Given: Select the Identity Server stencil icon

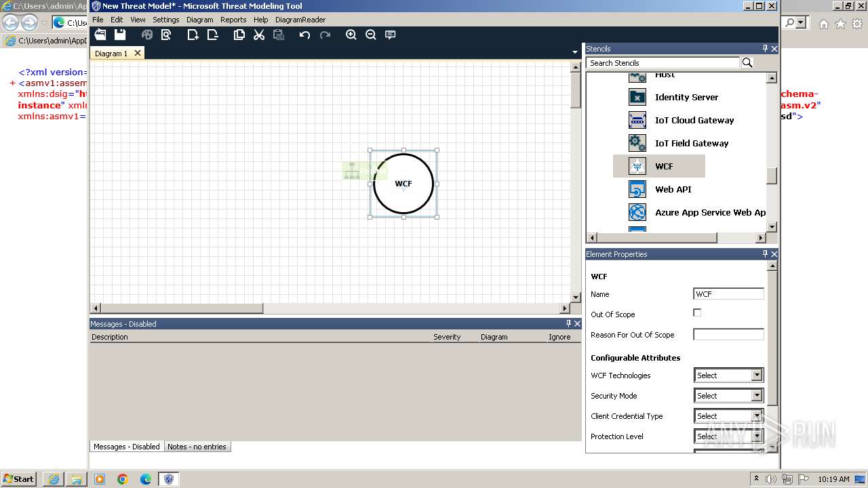Looking at the screenshot, I should (x=637, y=97).
